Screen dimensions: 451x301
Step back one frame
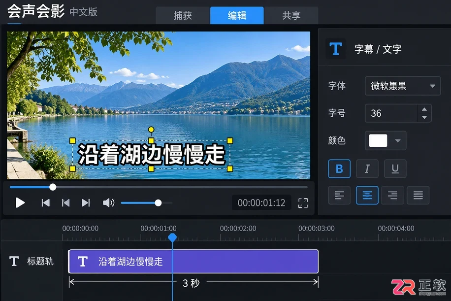[65, 203]
